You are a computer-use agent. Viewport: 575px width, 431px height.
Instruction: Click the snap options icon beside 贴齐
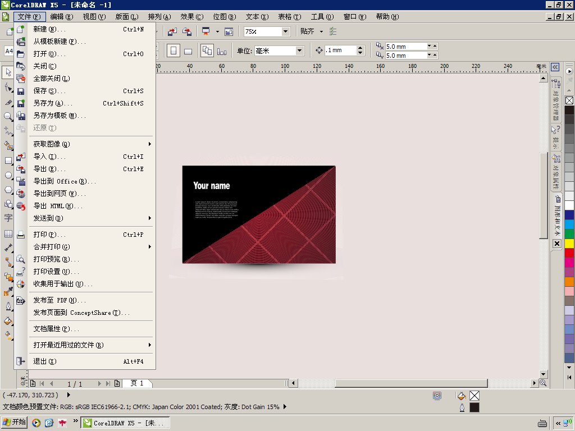tap(332, 31)
